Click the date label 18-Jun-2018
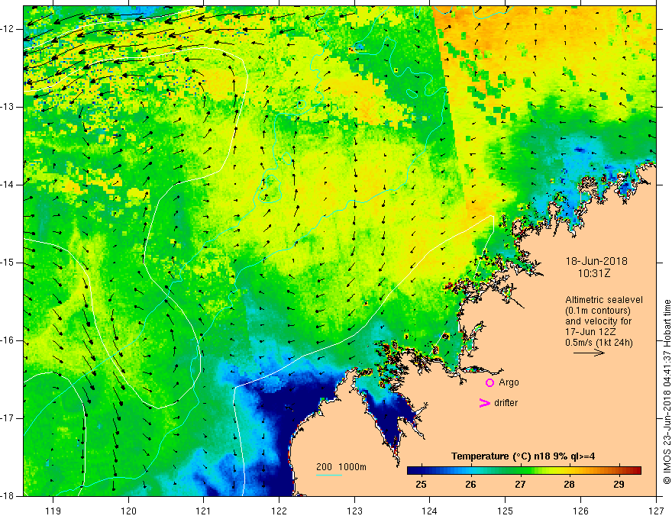 click(596, 261)
